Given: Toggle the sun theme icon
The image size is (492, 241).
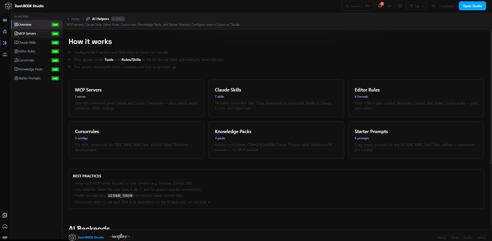Looking at the screenshot, I should pyautogui.click(x=433, y=6).
